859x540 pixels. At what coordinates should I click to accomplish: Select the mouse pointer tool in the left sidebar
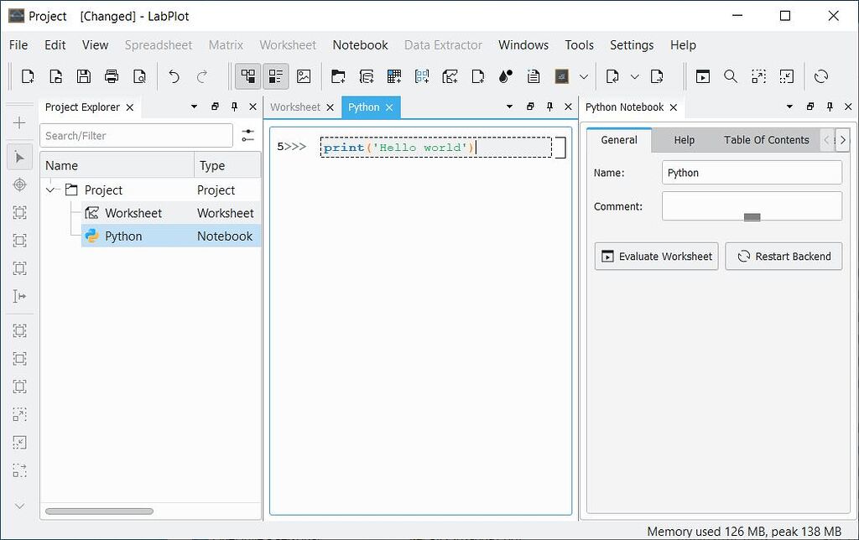pos(18,157)
